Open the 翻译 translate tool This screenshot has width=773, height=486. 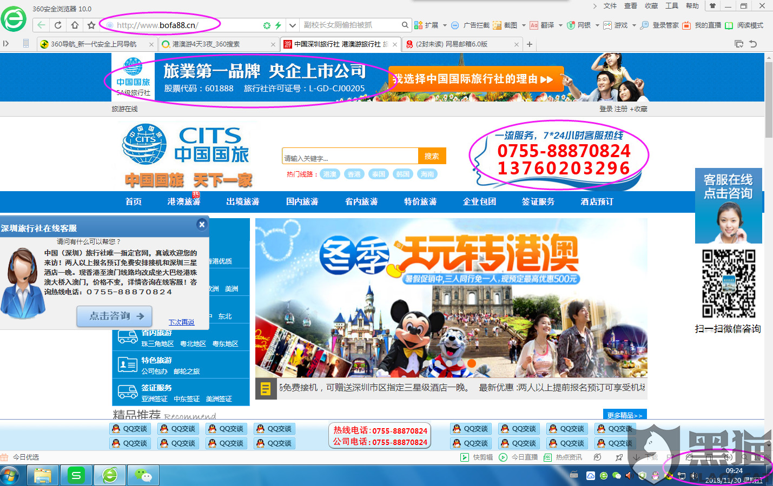click(542, 25)
